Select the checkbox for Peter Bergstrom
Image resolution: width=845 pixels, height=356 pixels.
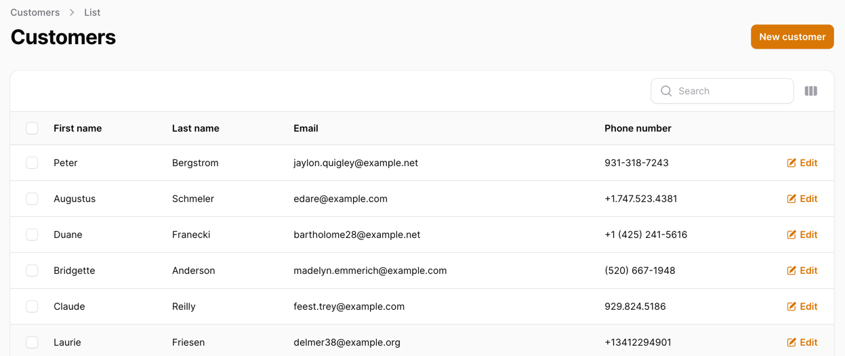[x=32, y=163]
